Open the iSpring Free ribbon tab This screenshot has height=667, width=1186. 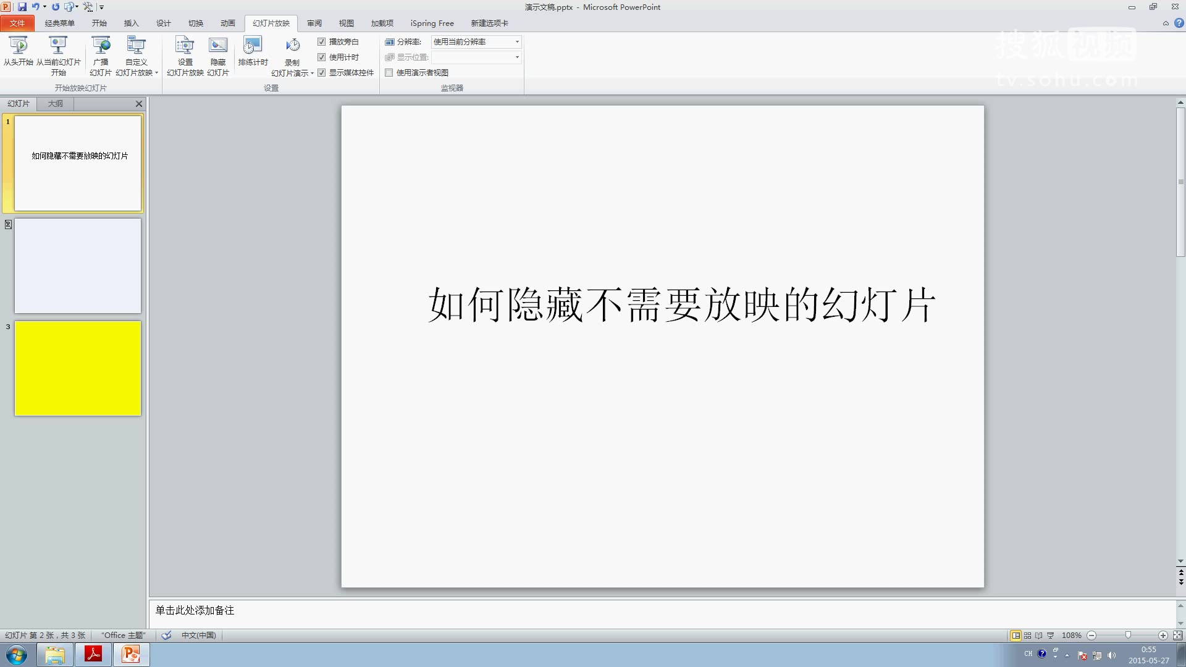[432, 23]
